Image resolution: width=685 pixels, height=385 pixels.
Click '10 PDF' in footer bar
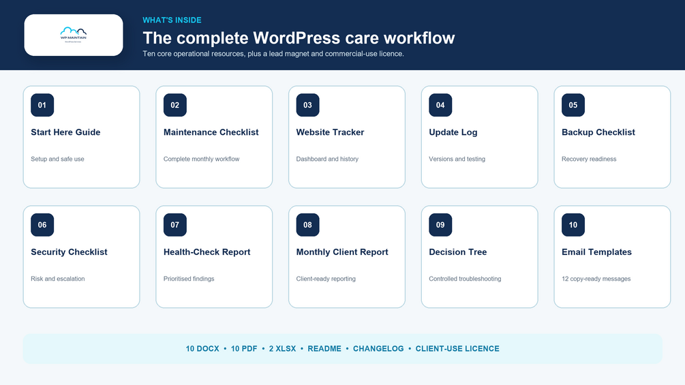tap(244, 349)
